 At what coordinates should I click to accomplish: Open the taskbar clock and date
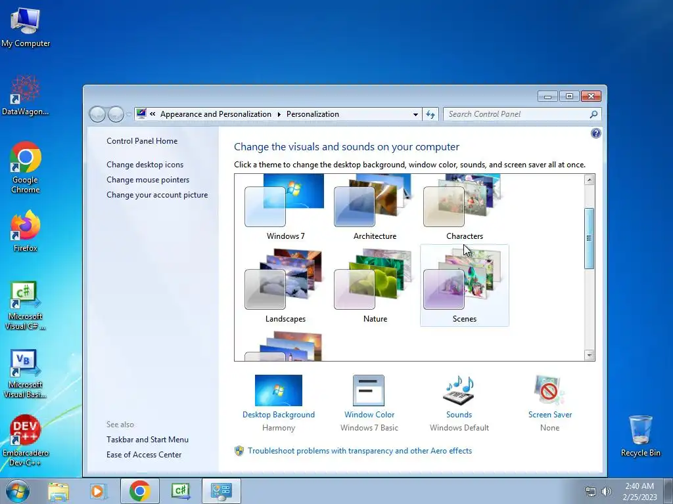639,492
